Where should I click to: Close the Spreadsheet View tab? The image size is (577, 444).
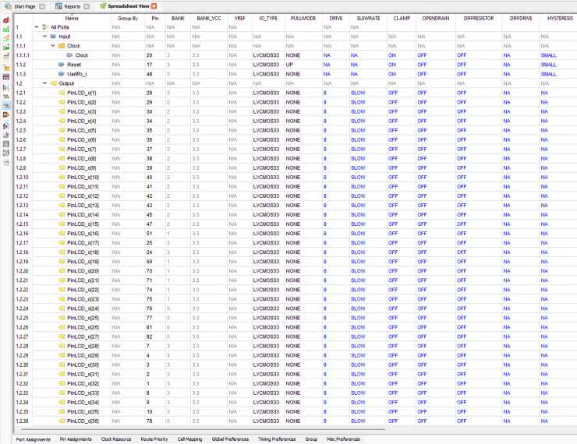tap(154, 6)
